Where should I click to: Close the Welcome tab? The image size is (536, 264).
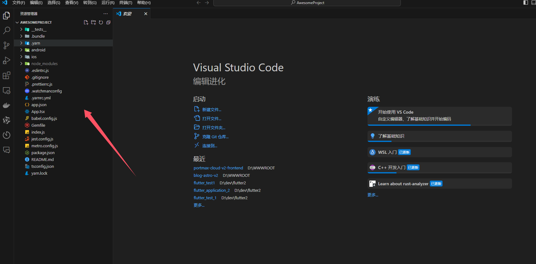click(x=146, y=14)
